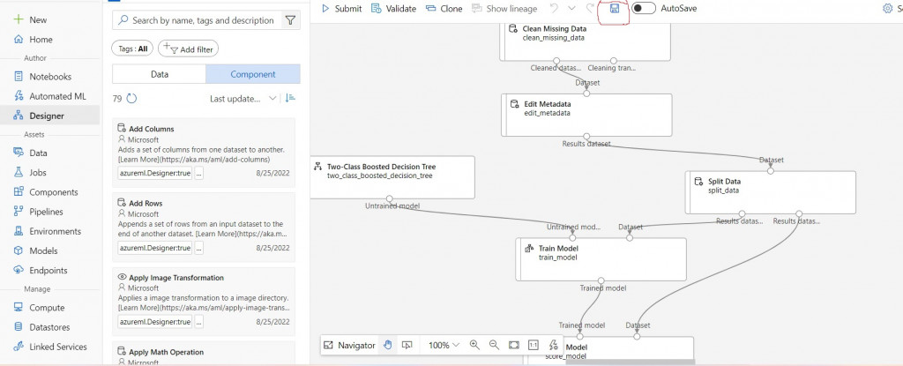Image resolution: width=903 pixels, height=366 pixels.
Task: Open Linked Services in sidebar
Action: (50, 347)
